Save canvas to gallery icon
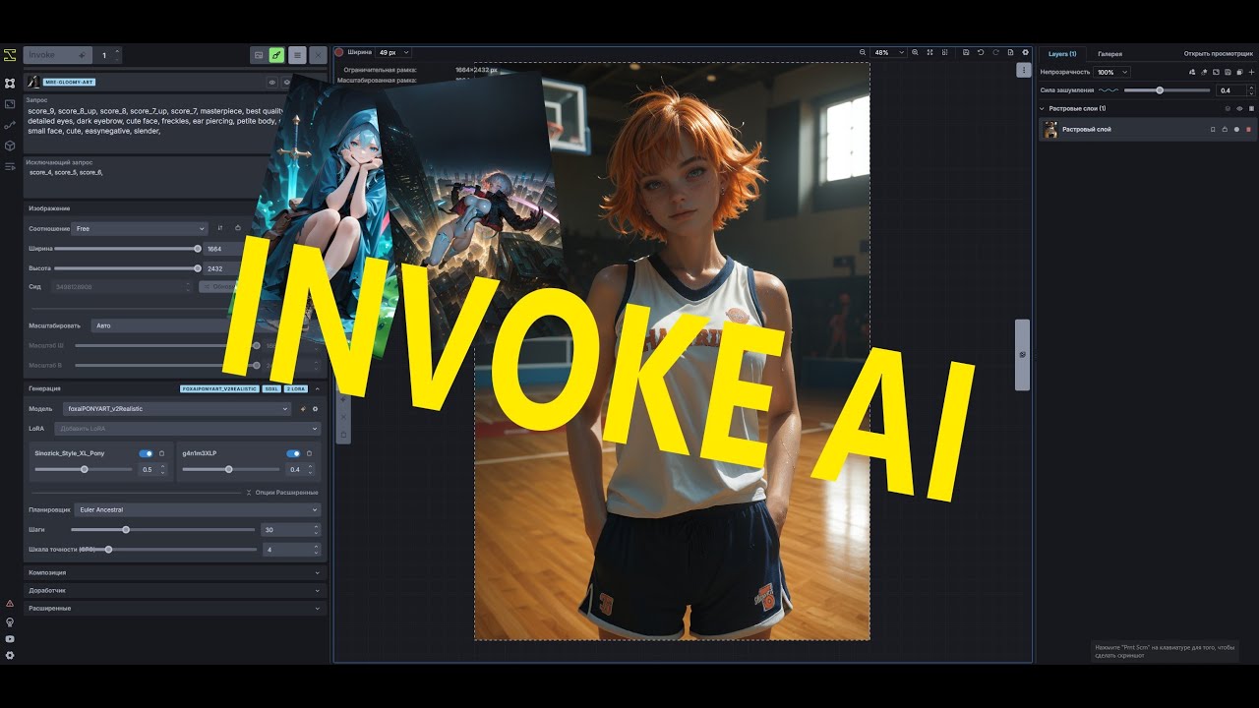Viewport: 1259px width, 708px height. tap(966, 52)
